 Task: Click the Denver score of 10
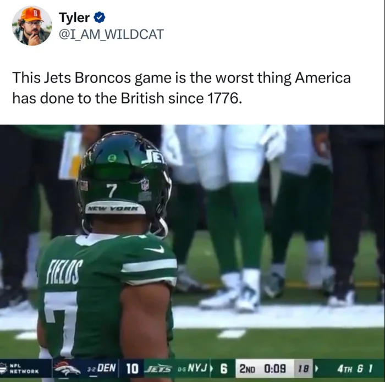point(133,368)
